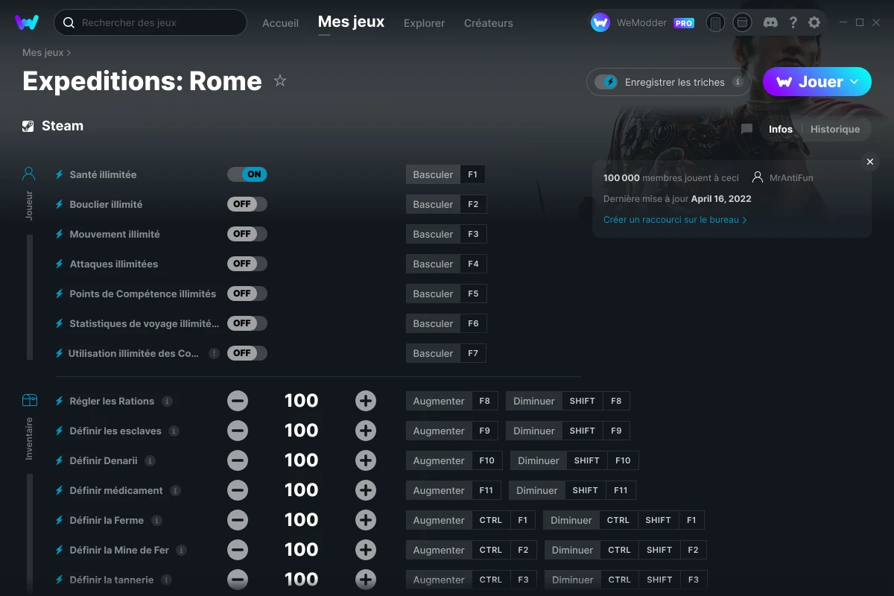This screenshot has height=596, width=894.
Task: Click the info icon next to Définir les esclaves
Action: coord(174,431)
